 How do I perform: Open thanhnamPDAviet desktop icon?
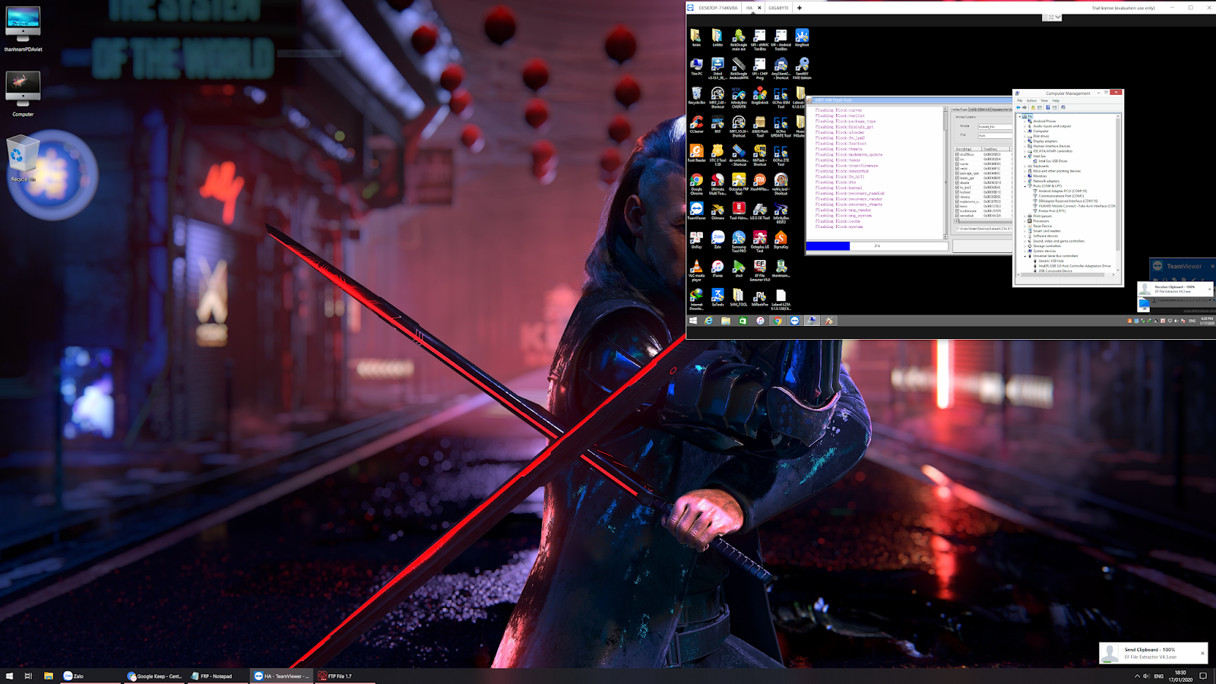click(23, 29)
